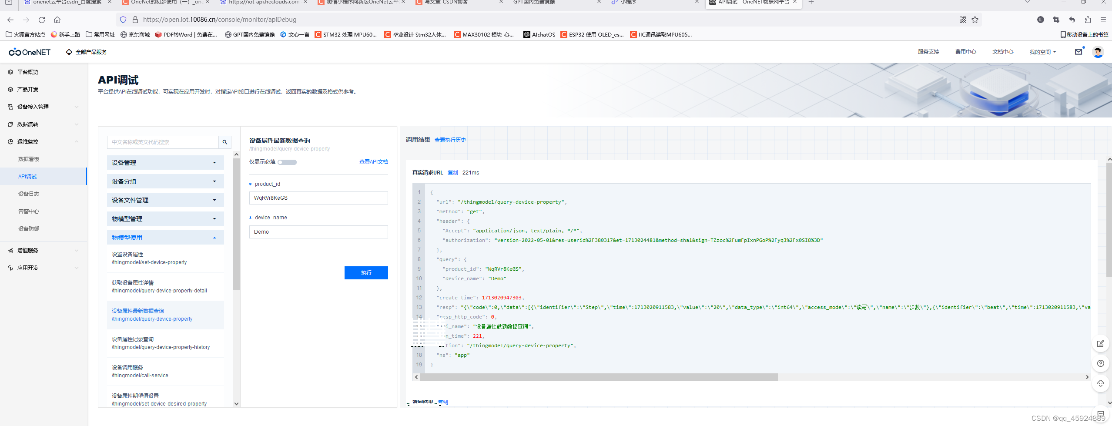Click the product_id input field
This screenshot has width=1112, height=426.
pos(318,198)
